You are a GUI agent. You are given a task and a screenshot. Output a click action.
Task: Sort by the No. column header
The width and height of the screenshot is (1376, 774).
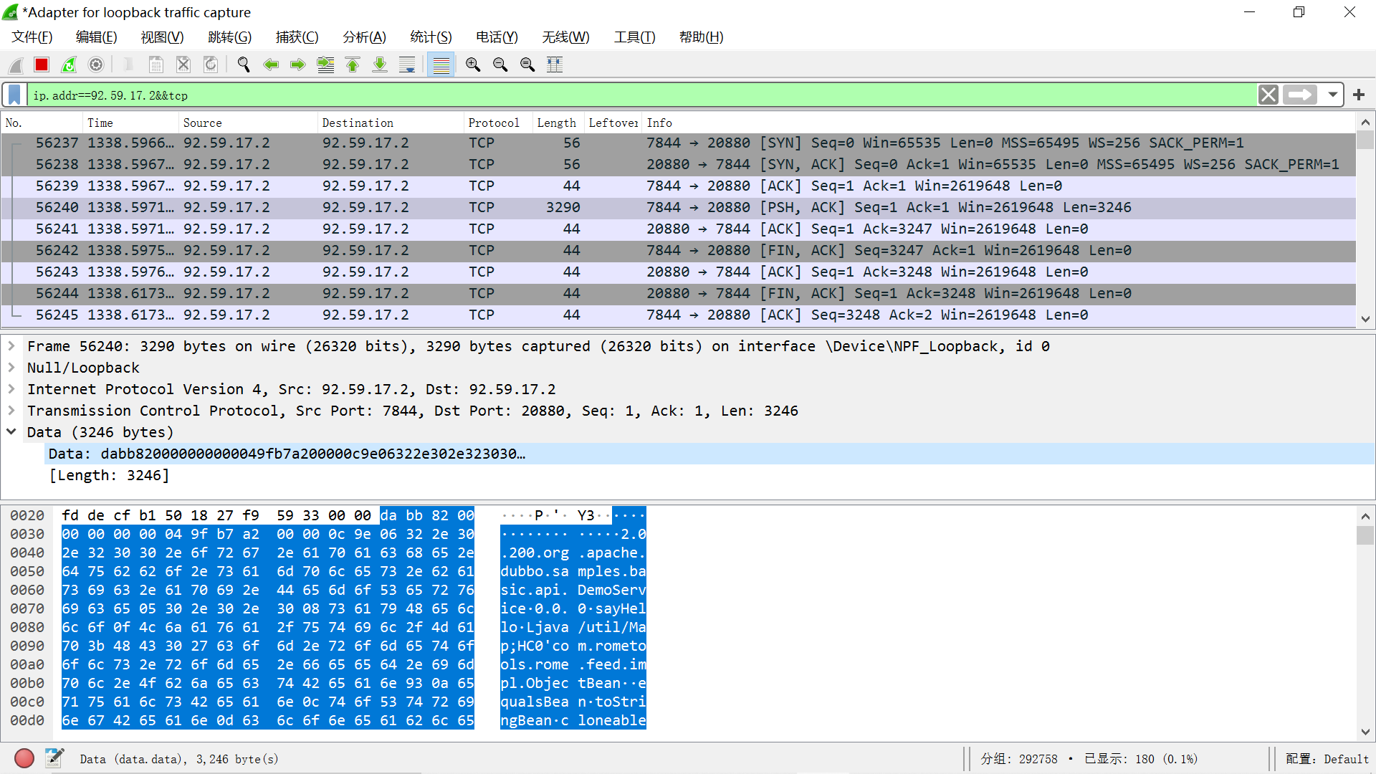[x=42, y=123]
